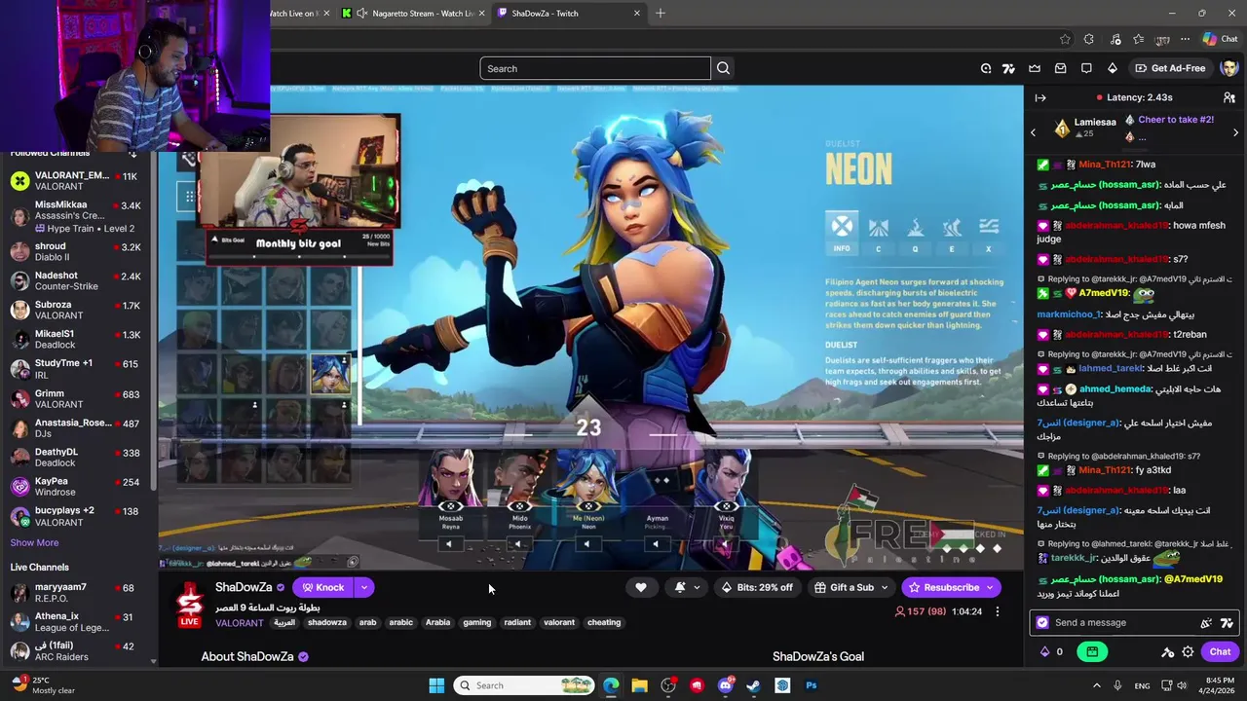This screenshot has width=1247, height=701.
Task: Open the Twitch inbox notifications icon
Action: 1060,68
